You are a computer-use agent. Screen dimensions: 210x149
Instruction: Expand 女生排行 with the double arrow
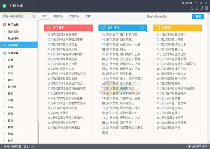click(x=142, y=28)
